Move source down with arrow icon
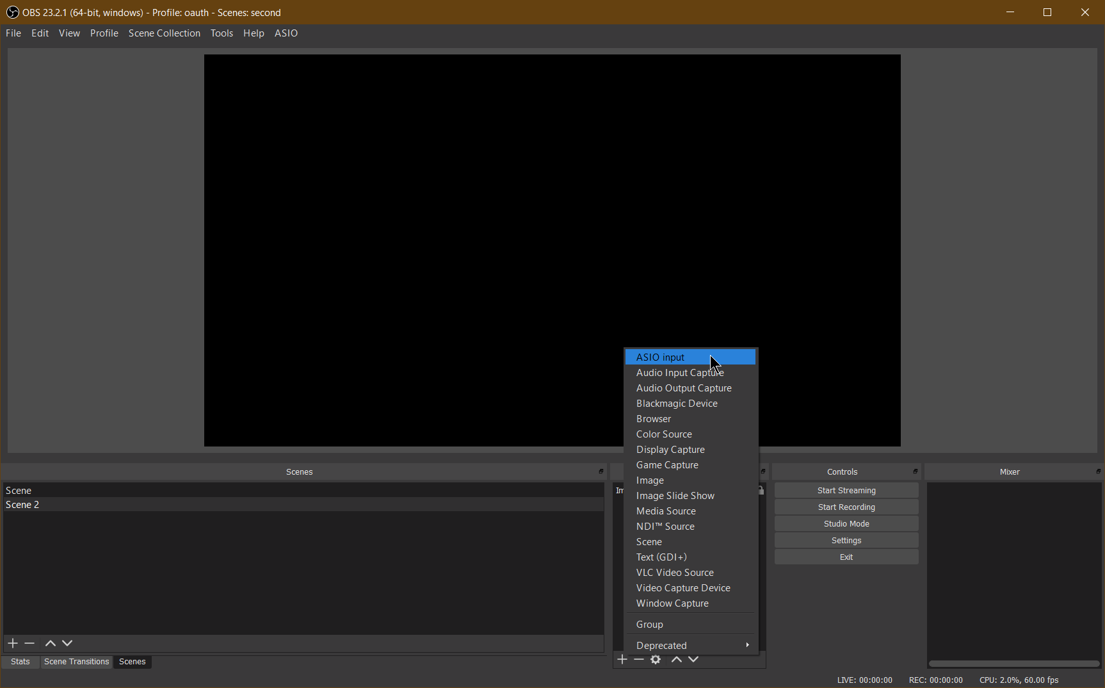This screenshot has width=1105, height=688. pos(693,659)
